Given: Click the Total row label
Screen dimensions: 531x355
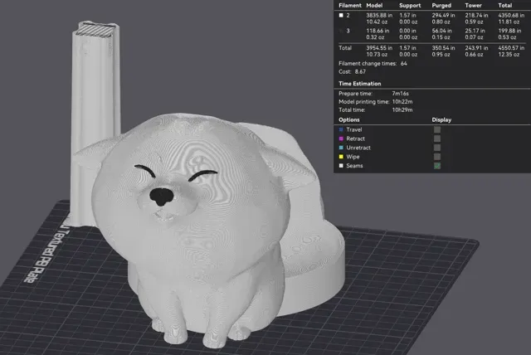Looking at the screenshot, I should [x=345, y=48].
